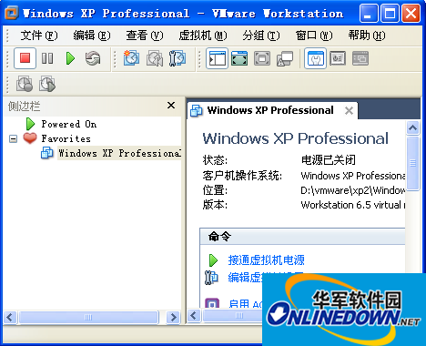Click the replay session clock icon
Screen dimensions: 426x346
pyautogui.click(x=47, y=84)
